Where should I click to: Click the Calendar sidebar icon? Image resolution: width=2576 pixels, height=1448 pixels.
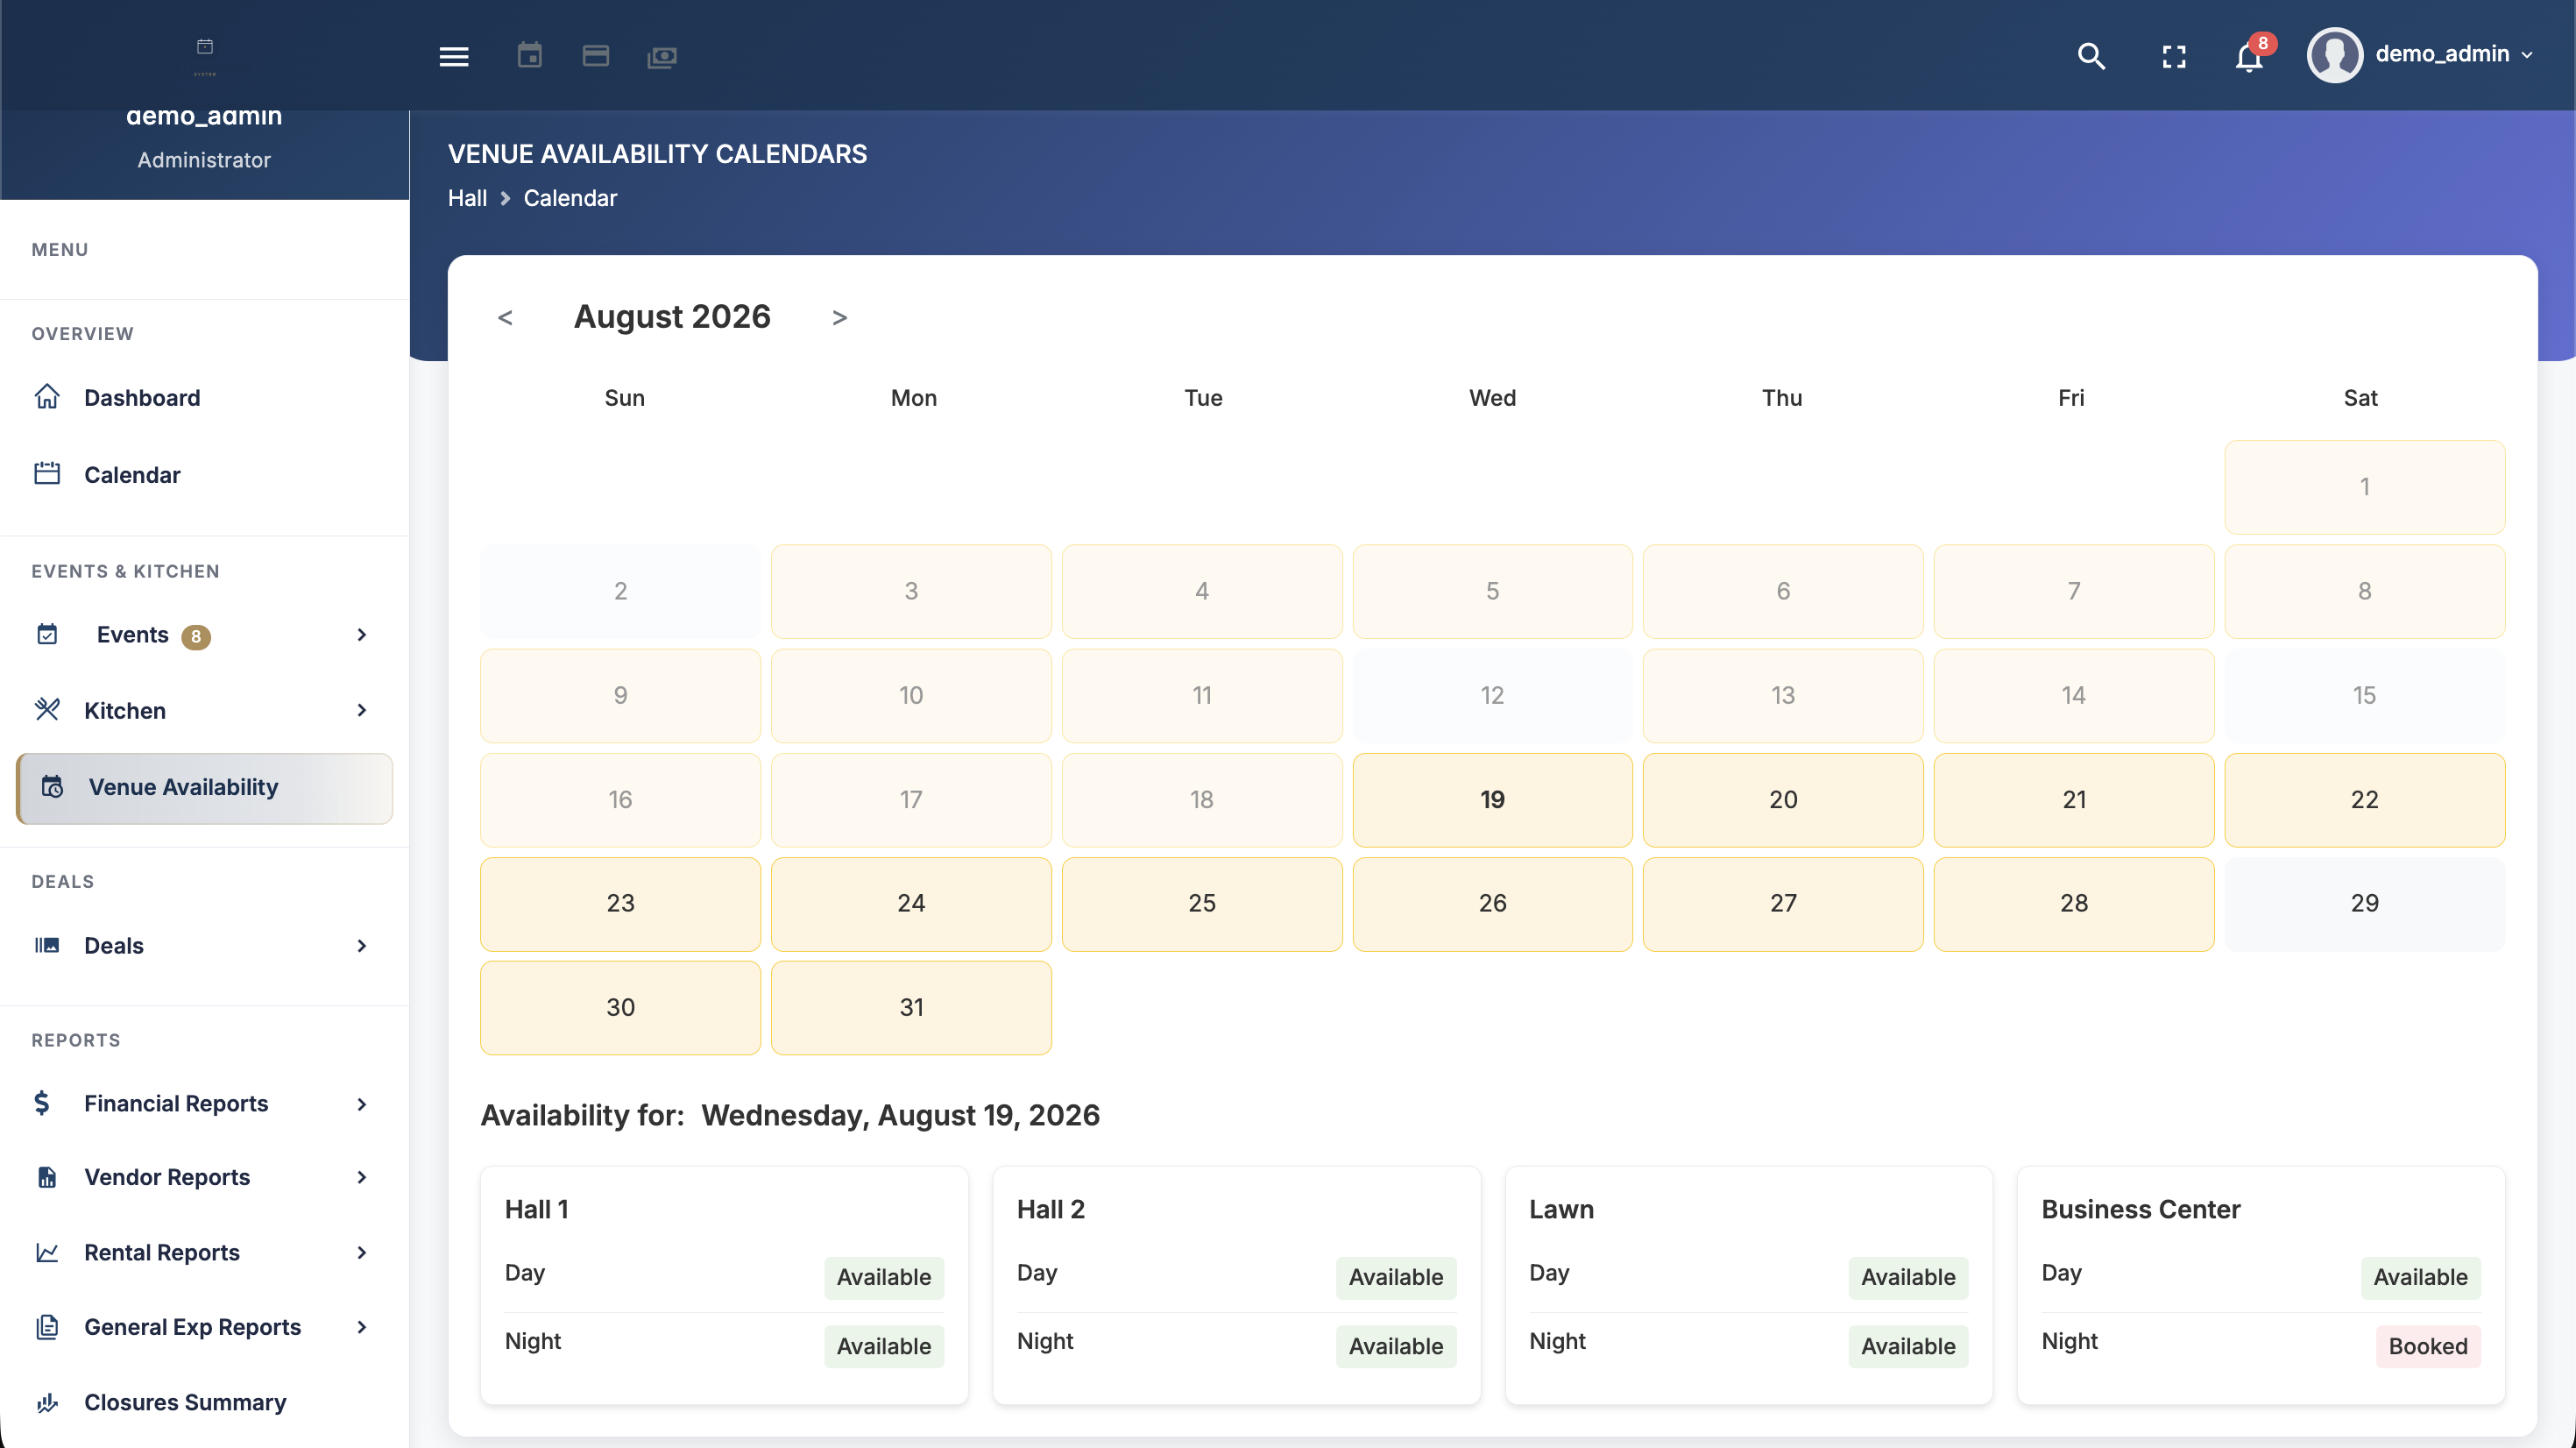click(x=47, y=473)
